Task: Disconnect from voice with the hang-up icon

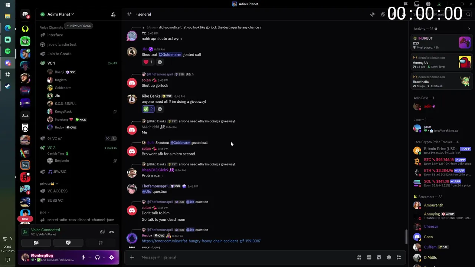Action: (x=112, y=232)
